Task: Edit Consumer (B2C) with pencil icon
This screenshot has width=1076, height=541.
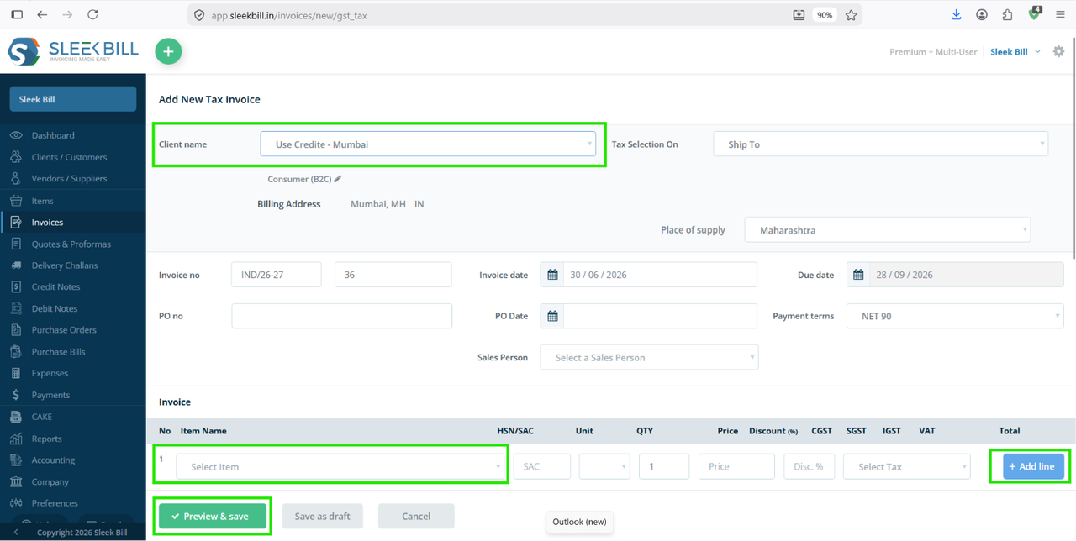Action: 338,179
